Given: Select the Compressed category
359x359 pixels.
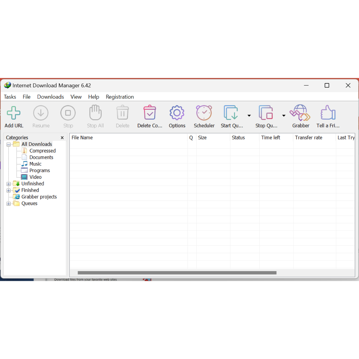Looking at the screenshot, I should pos(42,151).
